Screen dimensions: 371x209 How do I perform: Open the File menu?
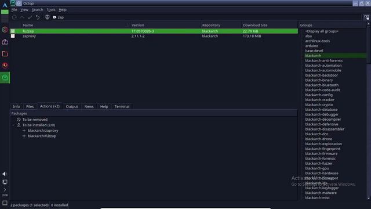(14, 10)
